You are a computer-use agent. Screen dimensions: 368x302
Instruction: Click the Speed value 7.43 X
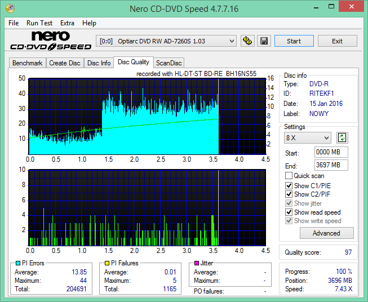pos(344,289)
